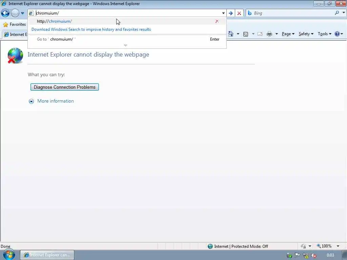Open the Tools menu
Screen dimensions: 347x260
(324, 34)
